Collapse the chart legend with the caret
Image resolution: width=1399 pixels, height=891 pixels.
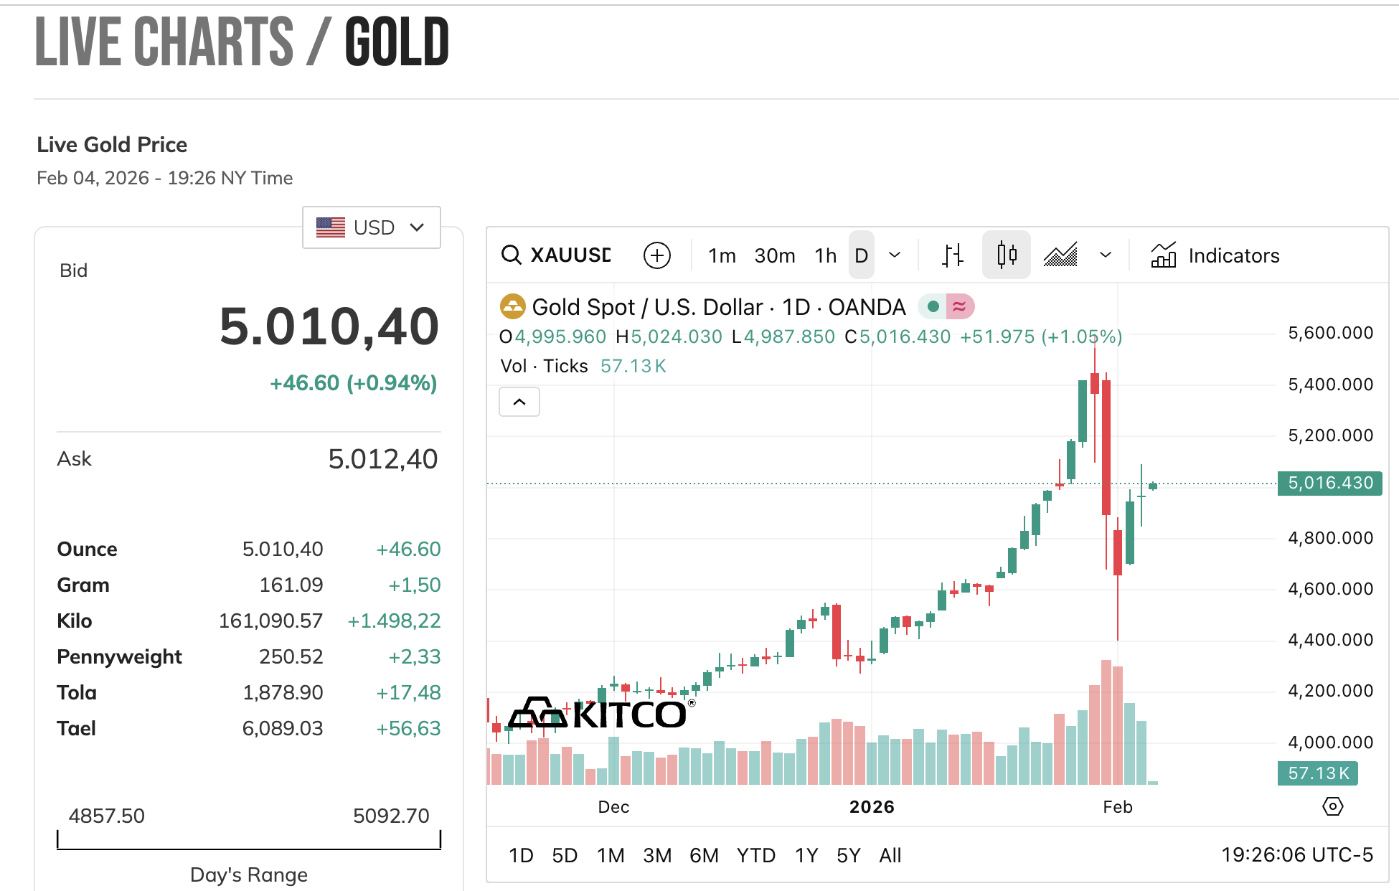pos(519,402)
